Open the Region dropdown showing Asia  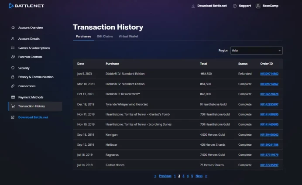click(x=256, y=51)
